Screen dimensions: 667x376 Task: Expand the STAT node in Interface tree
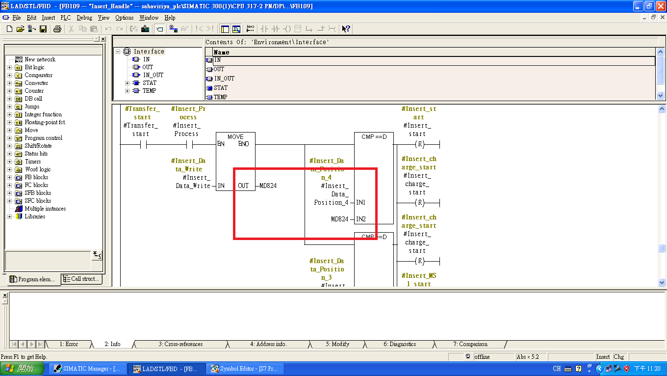click(128, 83)
